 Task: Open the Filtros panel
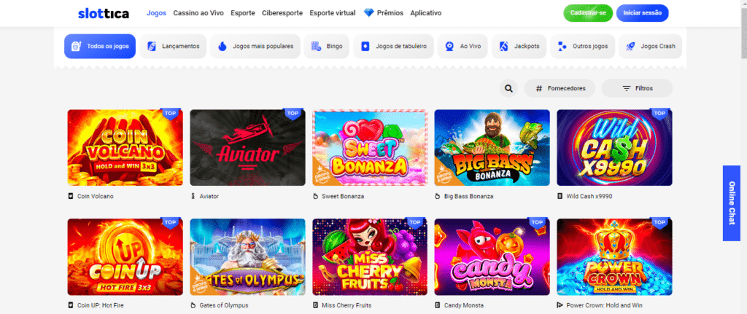point(637,88)
